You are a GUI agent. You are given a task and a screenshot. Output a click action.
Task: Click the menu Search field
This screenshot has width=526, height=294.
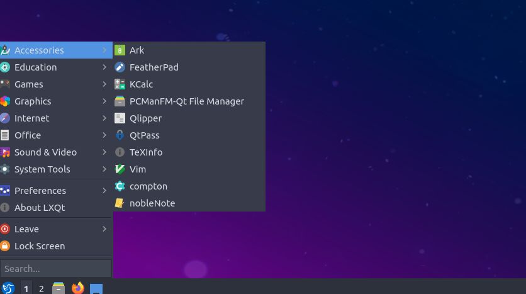click(56, 268)
